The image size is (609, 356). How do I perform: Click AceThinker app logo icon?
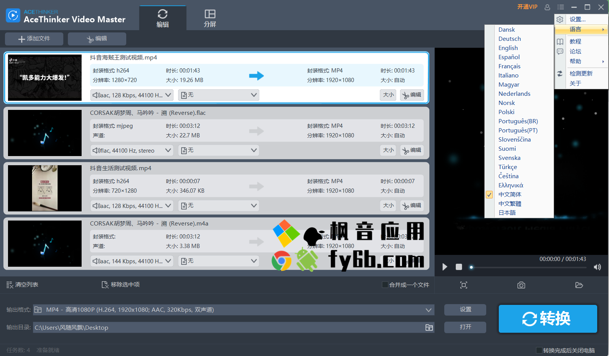pos(13,15)
